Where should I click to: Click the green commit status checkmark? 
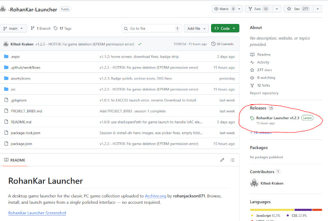(140, 44)
